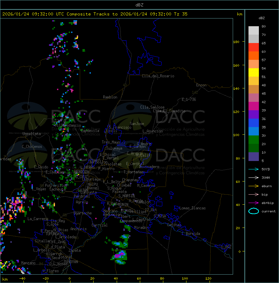Click the 'V_Flores' map label
The width and height of the screenshot is (279, 283).
[51, 271]
